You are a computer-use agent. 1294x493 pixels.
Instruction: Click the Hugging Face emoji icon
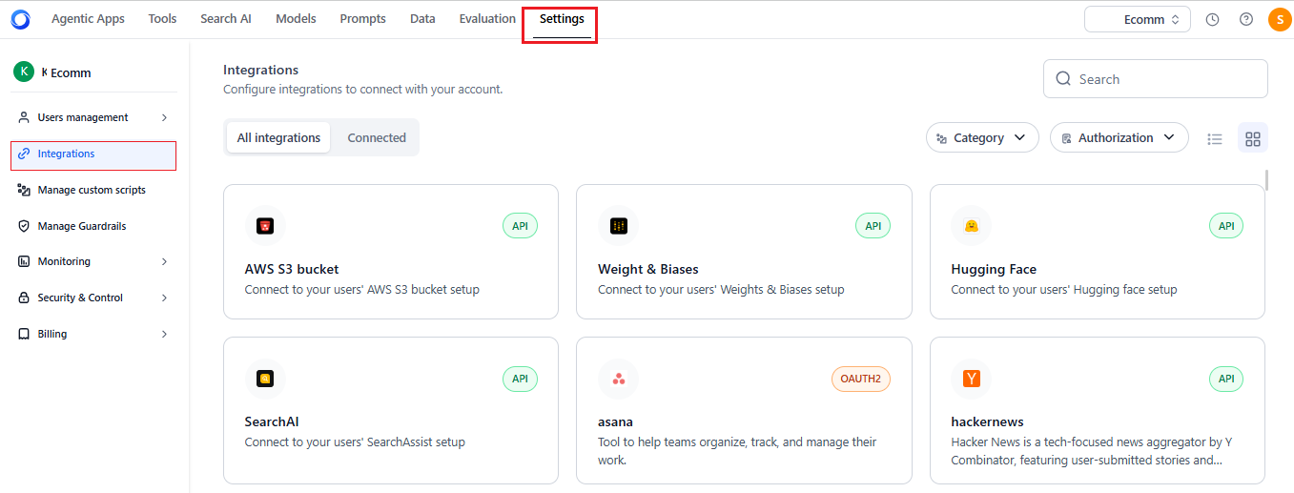click(971, 226)
